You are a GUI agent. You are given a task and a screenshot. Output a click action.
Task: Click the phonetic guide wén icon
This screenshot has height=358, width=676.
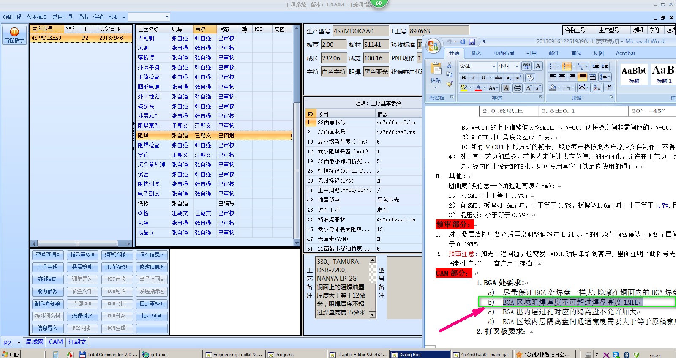click(x=526, y=66)
